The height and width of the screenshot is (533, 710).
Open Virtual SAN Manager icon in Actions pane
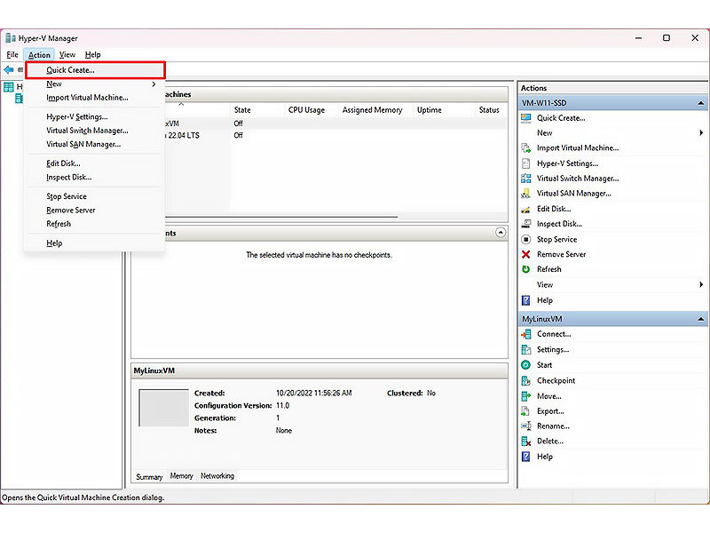click(x=525, y=194)
